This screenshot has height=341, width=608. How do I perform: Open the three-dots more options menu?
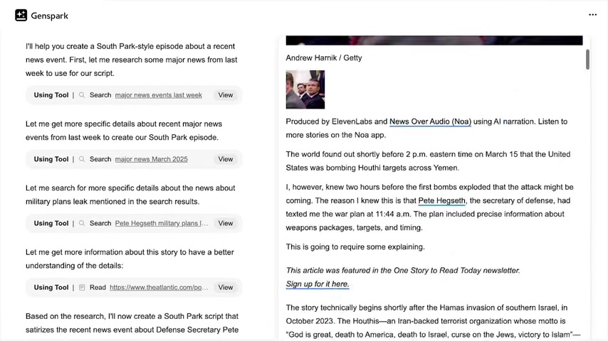(x=592, y=15)
